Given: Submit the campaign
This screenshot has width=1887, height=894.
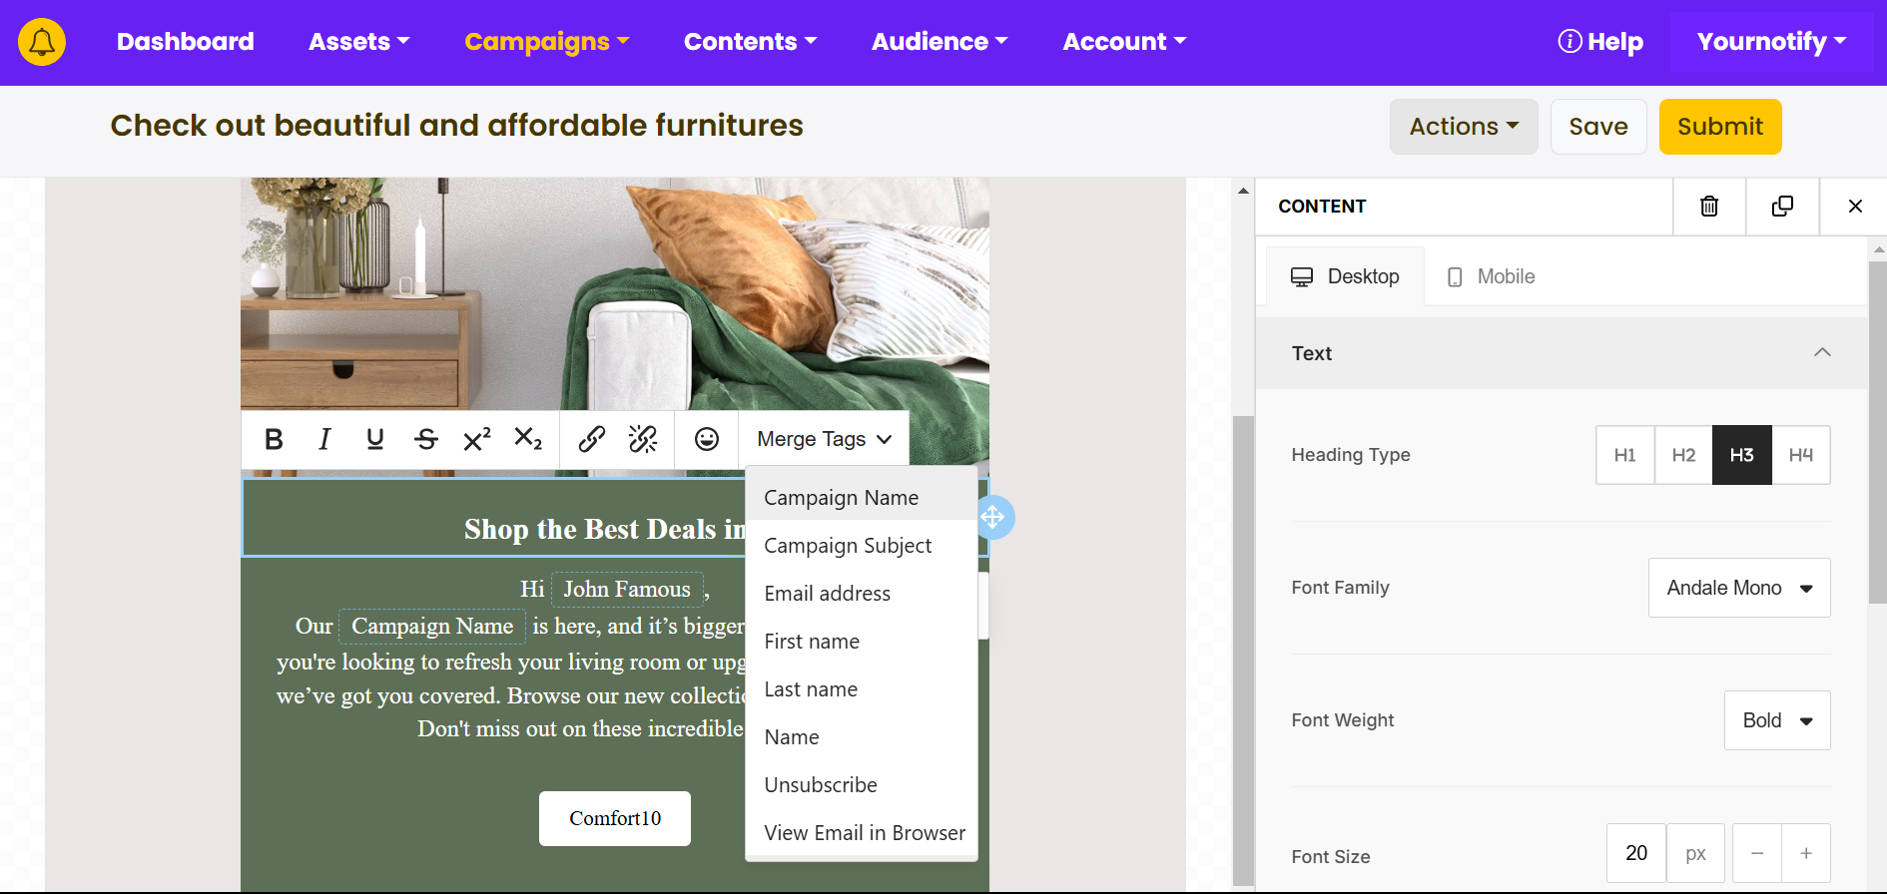Looking at the screenshot, I should [1719, 127].
